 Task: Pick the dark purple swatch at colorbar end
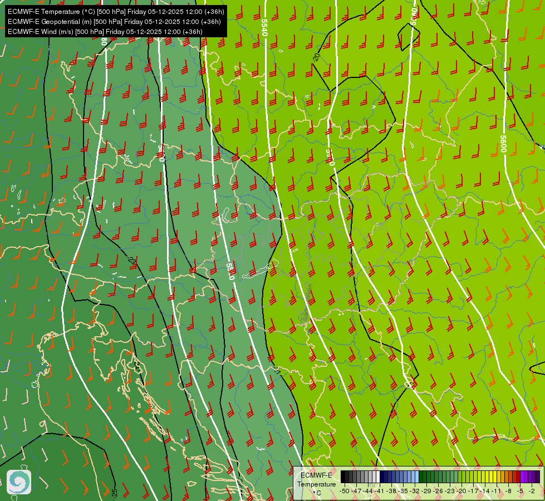tap(538, 477)
